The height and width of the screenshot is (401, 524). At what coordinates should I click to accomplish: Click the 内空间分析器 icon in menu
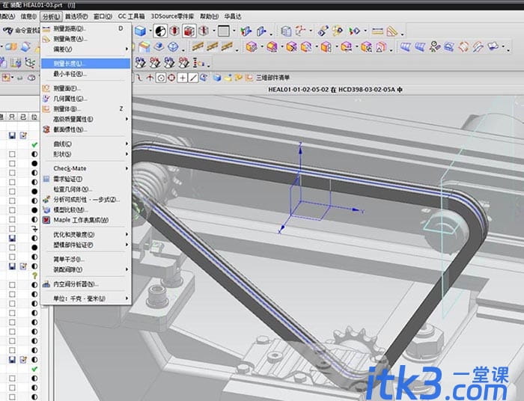click(46, 284)
